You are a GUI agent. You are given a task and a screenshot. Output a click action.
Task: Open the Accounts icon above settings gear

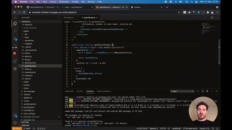pos(15,116)
